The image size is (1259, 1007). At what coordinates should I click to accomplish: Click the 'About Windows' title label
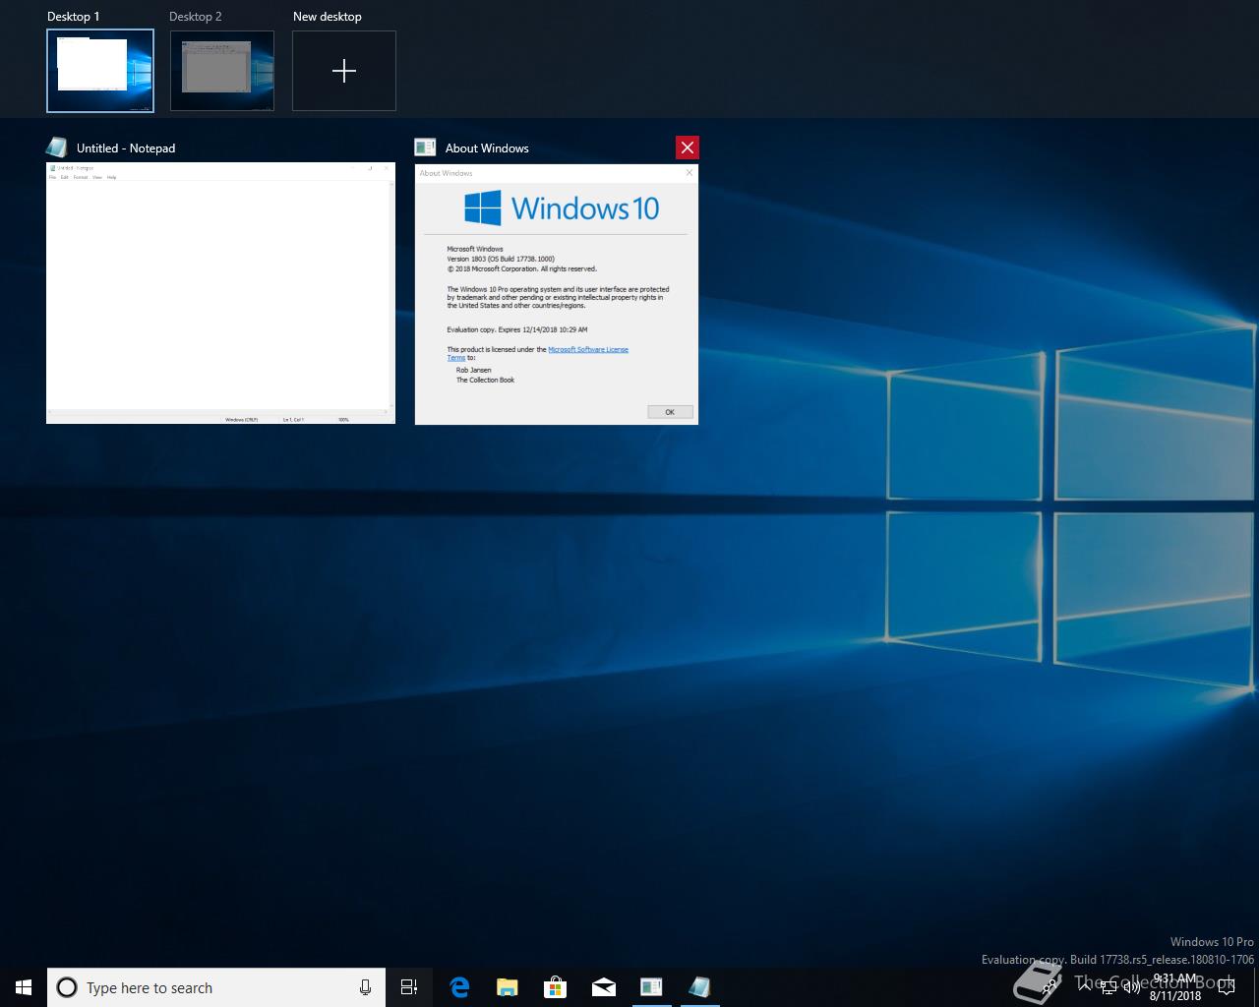[x=487, y=148]
